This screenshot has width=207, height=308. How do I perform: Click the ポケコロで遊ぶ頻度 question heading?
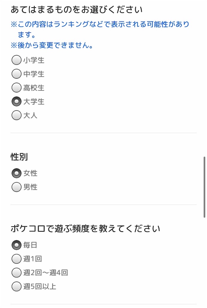pos(85,229)
